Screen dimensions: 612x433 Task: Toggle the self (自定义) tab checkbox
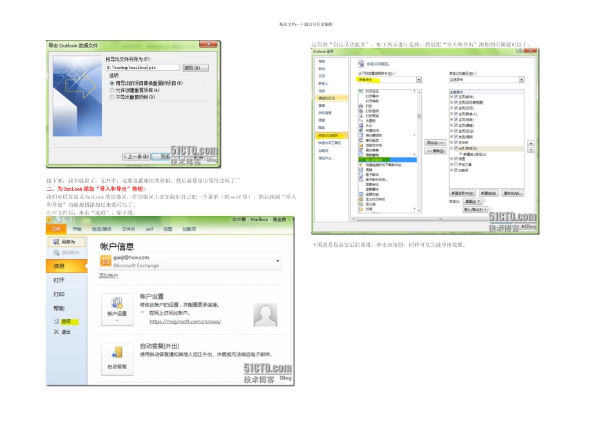click(456, 148)
